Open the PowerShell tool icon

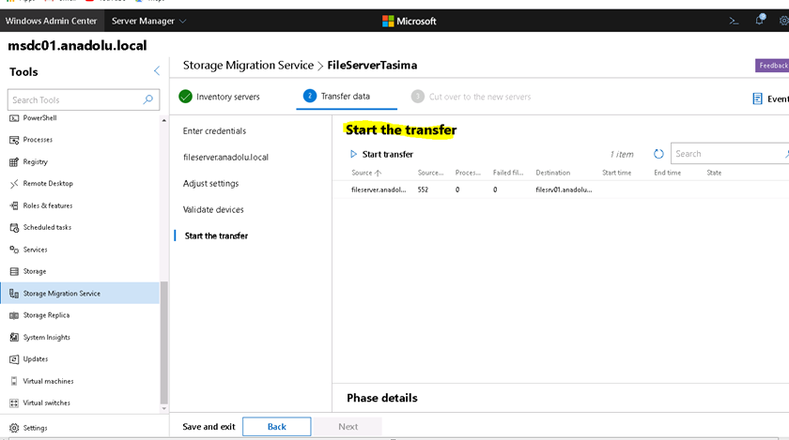coord(14,118)
